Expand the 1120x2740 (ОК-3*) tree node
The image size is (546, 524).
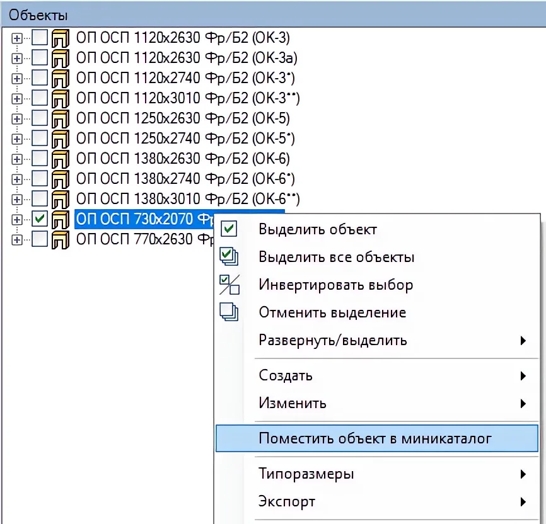point(17,78)
